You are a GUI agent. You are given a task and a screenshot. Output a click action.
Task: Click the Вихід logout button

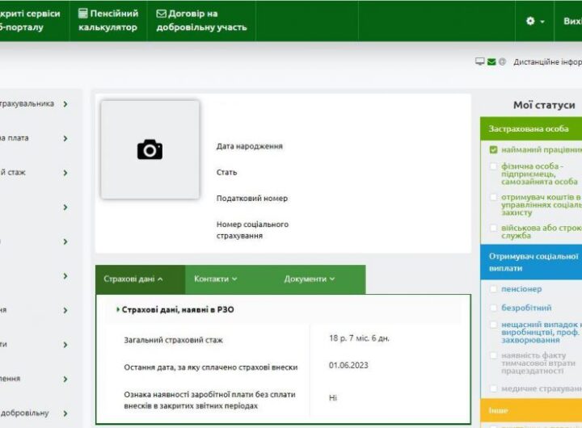point(571,21)
